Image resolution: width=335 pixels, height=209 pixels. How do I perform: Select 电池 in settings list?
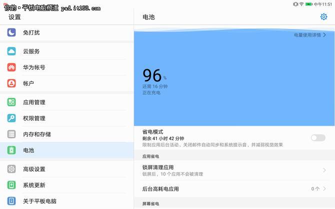point(66,150)
